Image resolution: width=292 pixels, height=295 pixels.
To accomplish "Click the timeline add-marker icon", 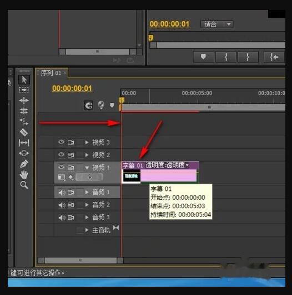I will [x=112, y=105].
